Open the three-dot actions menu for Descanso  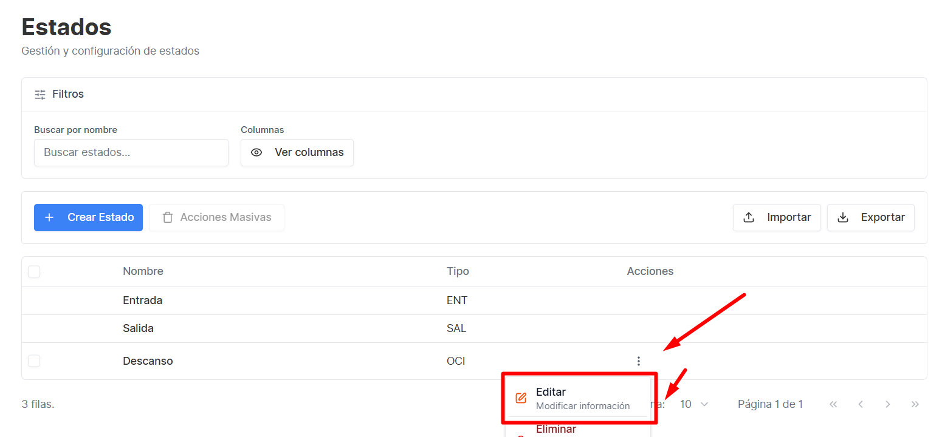coord(638,361)
